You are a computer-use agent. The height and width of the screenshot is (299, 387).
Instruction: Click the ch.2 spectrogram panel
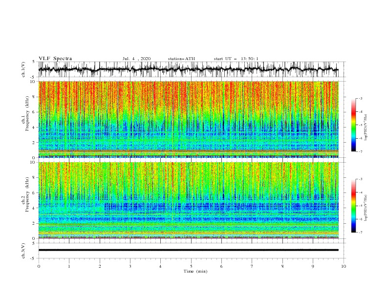pos(189,200)
